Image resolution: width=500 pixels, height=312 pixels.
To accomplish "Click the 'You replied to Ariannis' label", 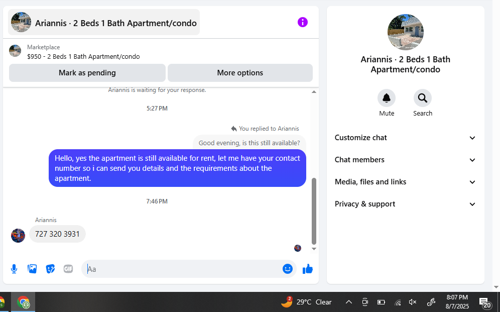I will coord(265,129).
